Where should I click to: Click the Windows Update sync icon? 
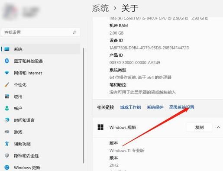click(x=7, y=168)
